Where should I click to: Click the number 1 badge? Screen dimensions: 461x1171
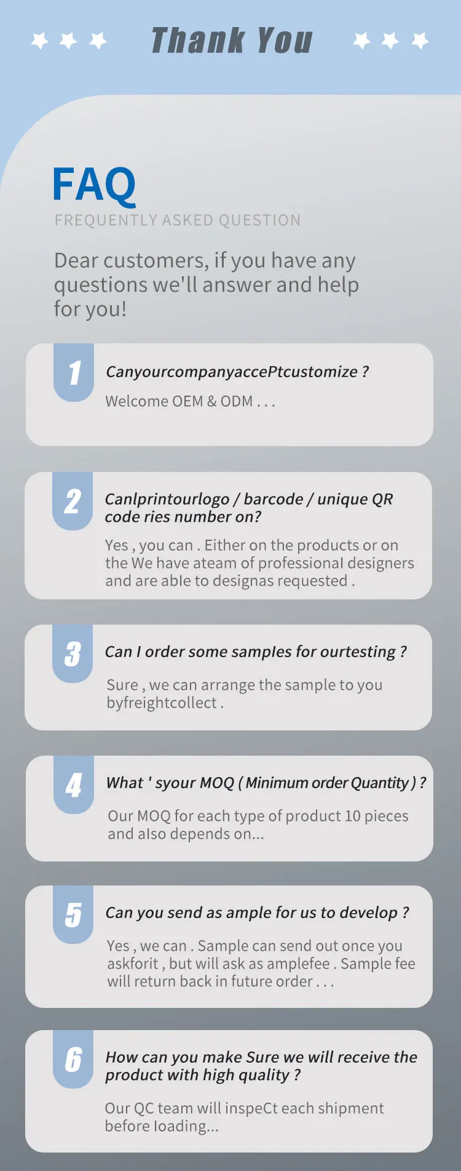coord(74,373)
